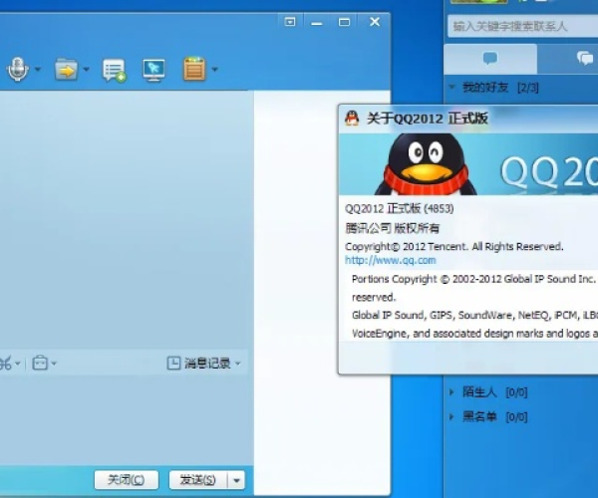Screen dimensions: 598x498
Task: Open http://www.qq.com link
Action: (x=390, y=260)
